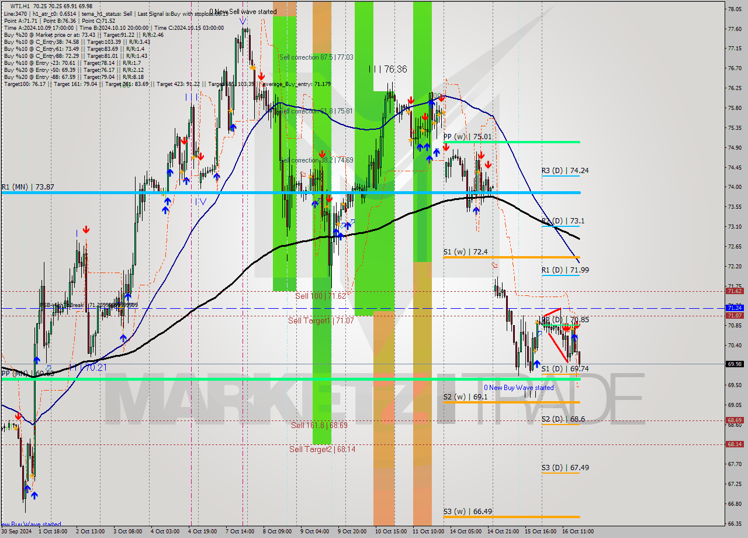Image resolution: width=748 pixels, height=538 pixels.
Task: Click the 'PP (w) | 75.01' pivot label
Action: click(x=467, y=136)
